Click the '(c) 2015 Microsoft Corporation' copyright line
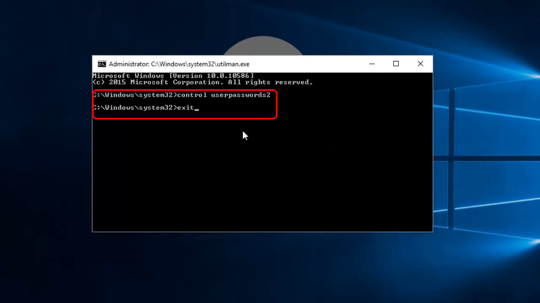 pos(202,82)
